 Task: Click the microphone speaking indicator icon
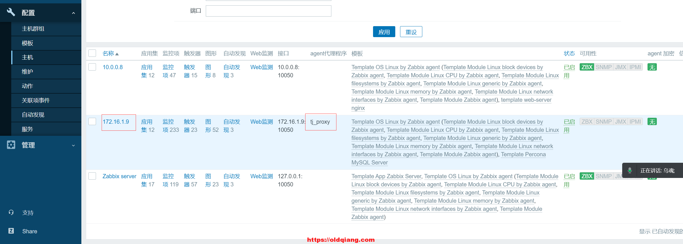pos(630,170)
